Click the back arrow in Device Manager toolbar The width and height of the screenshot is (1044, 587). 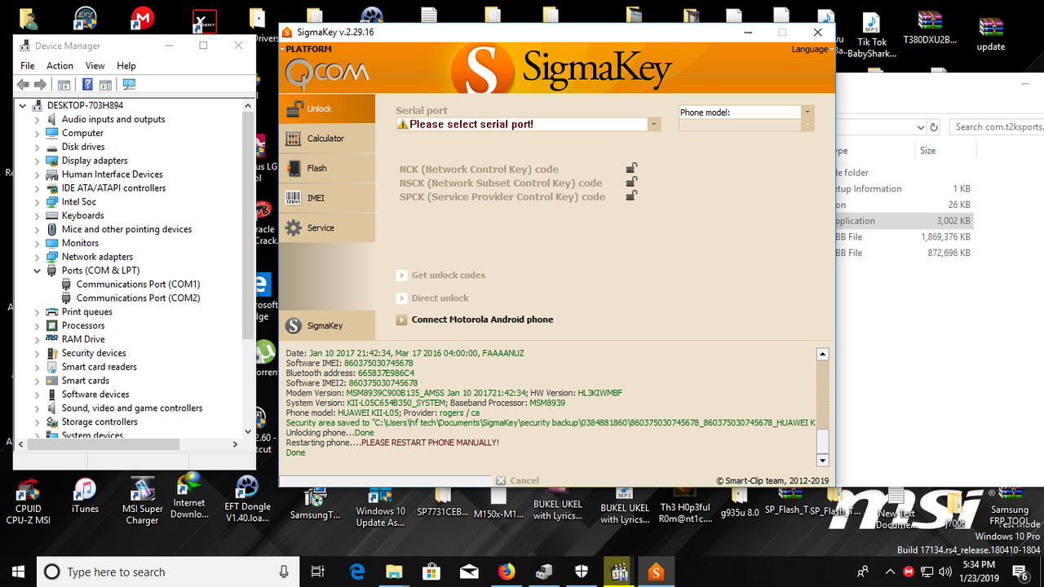(22, 84)
